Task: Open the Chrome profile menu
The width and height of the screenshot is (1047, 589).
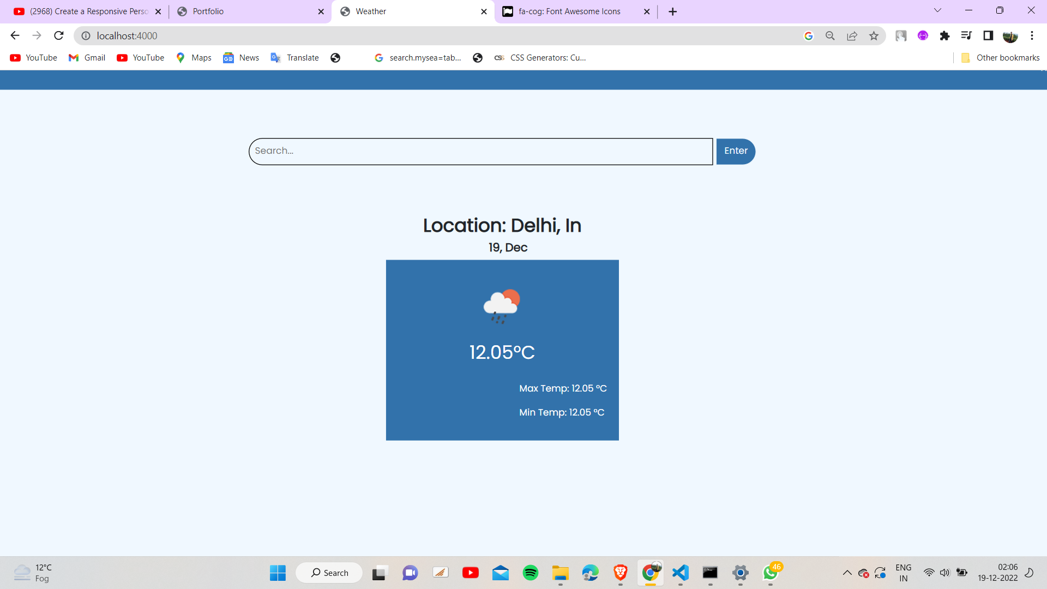Action: point(1012,35)
